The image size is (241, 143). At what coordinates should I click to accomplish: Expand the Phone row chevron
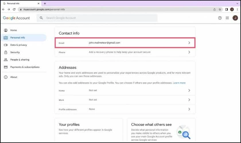tap(189, 52)
